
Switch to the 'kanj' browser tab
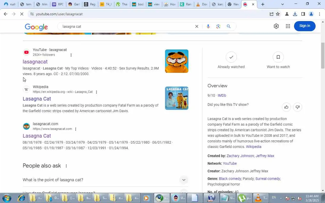(x=218, y=4)
